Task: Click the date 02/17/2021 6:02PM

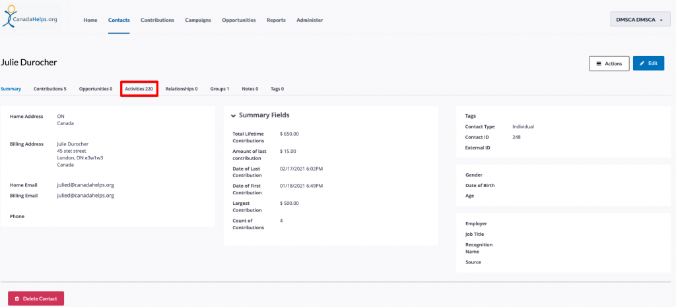Action: coord(301,169)
